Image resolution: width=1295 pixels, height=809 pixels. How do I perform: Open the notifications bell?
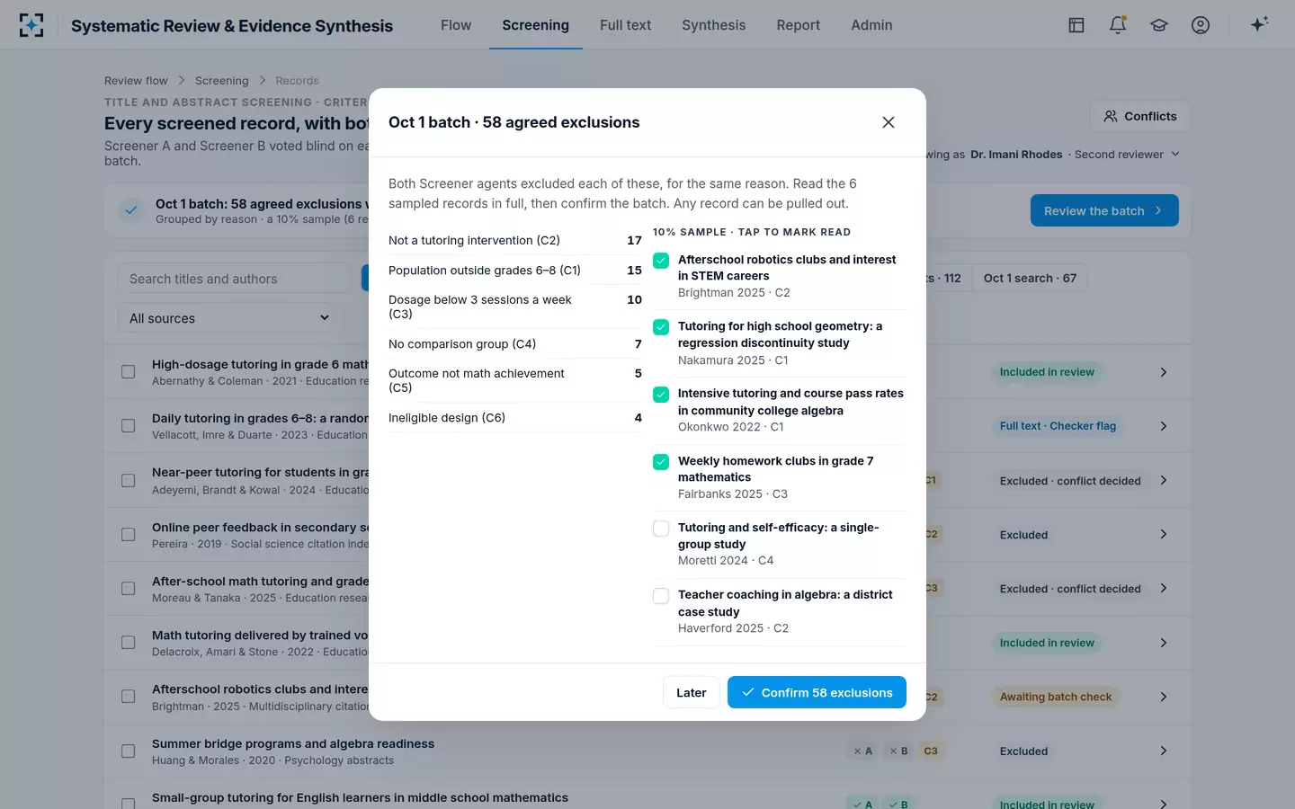1118,25
